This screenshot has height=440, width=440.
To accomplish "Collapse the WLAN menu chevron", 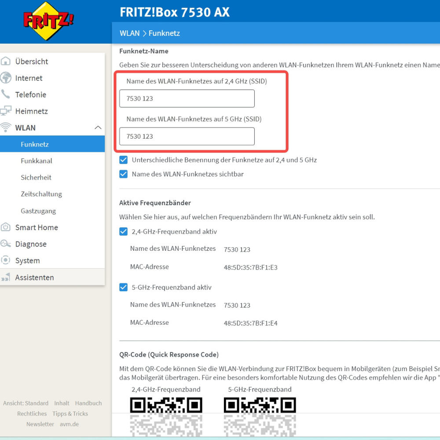I will click(98, 128).
